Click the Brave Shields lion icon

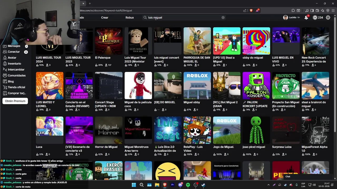pos(251,10)
